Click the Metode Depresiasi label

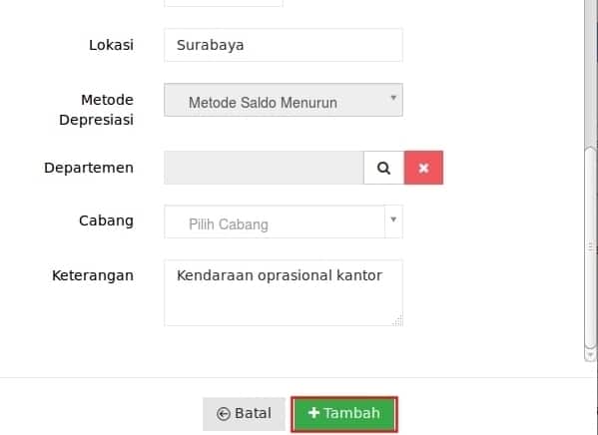[96, 110]
